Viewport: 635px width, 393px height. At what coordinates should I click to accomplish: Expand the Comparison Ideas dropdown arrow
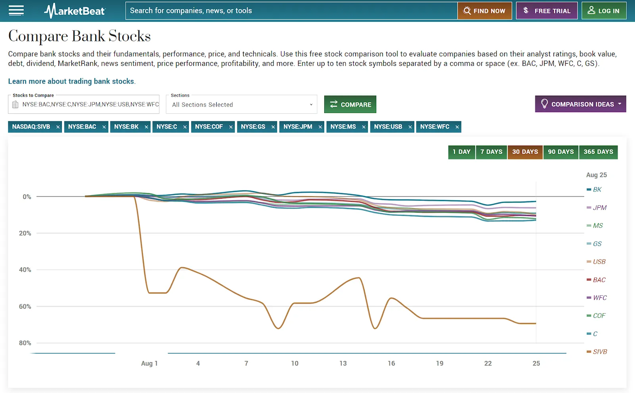(620, 104)
